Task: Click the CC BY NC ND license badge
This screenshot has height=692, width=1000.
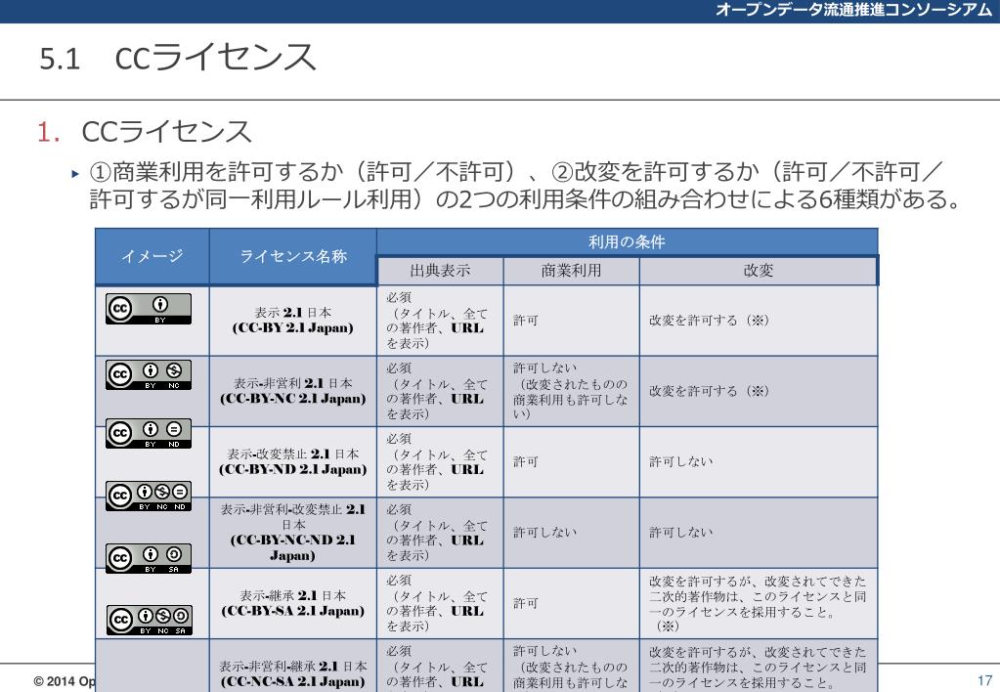Action: [149, 496]
